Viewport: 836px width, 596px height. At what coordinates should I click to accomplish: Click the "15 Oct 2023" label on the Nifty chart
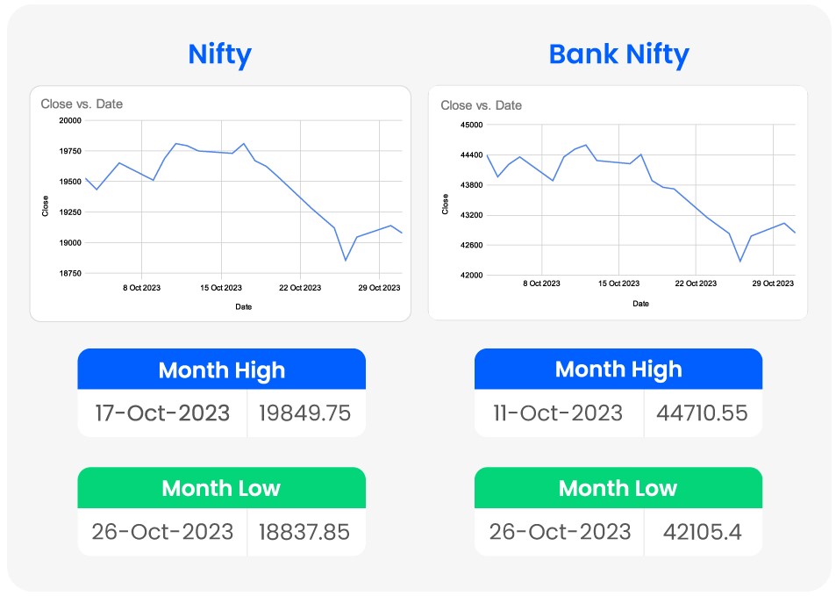pos(221,287)
